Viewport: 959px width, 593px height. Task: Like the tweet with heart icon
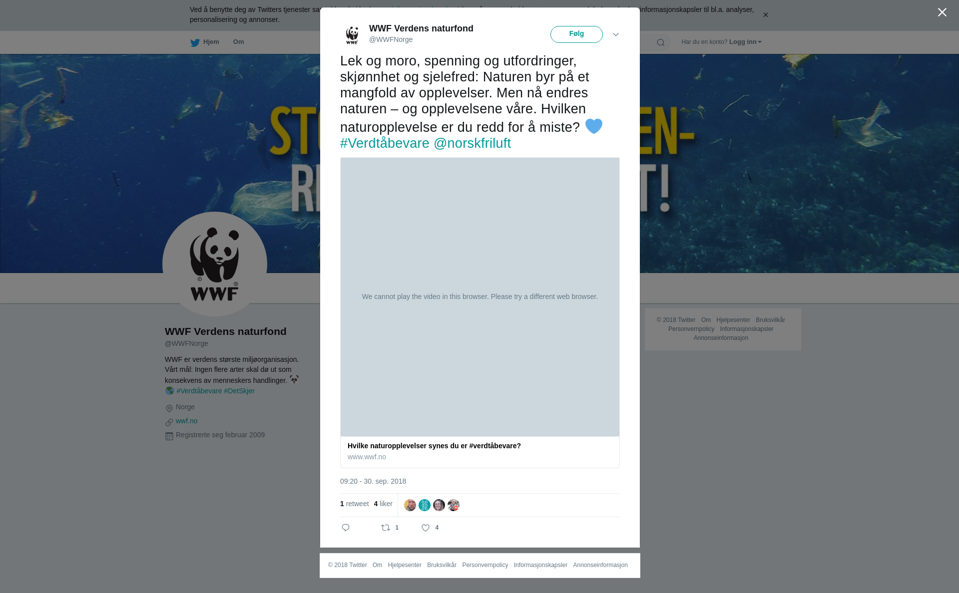point(426,528)
